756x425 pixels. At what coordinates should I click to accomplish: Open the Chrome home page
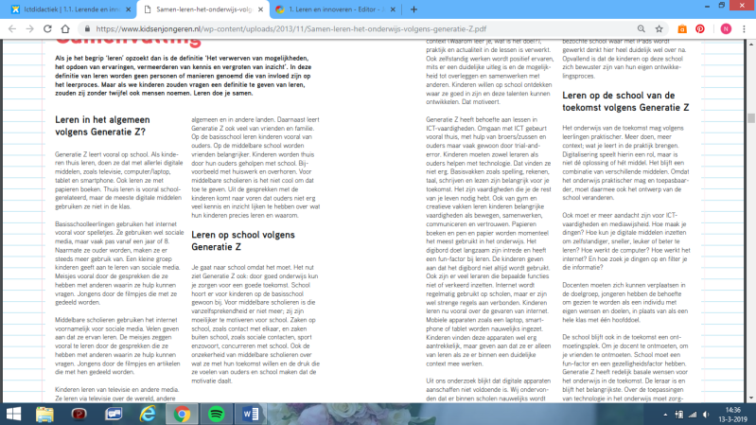click(x=65, y=29)
